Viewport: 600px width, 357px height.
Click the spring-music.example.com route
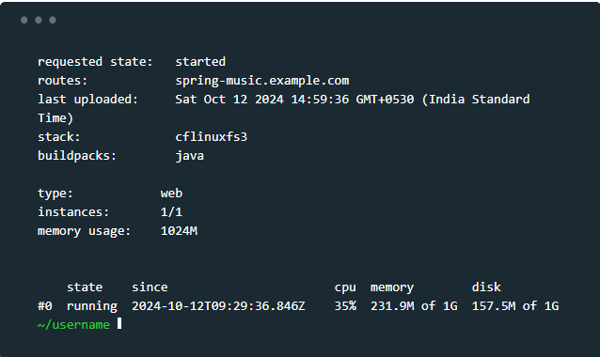point(262,81)
